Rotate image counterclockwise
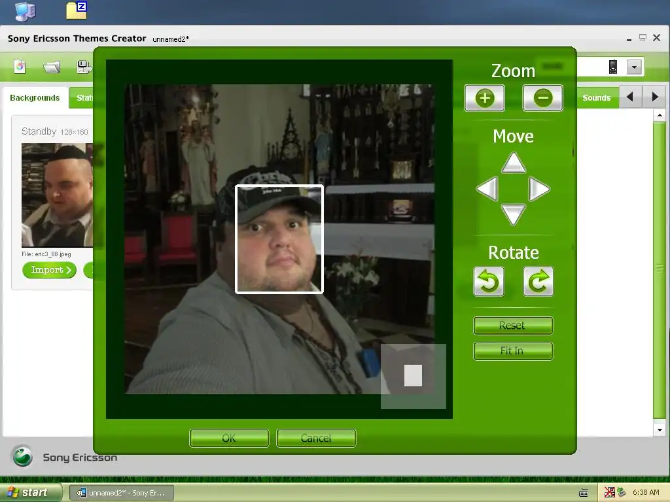Image resolution: width=670 pixels, height=502 pixels. [x=488, y=281]
